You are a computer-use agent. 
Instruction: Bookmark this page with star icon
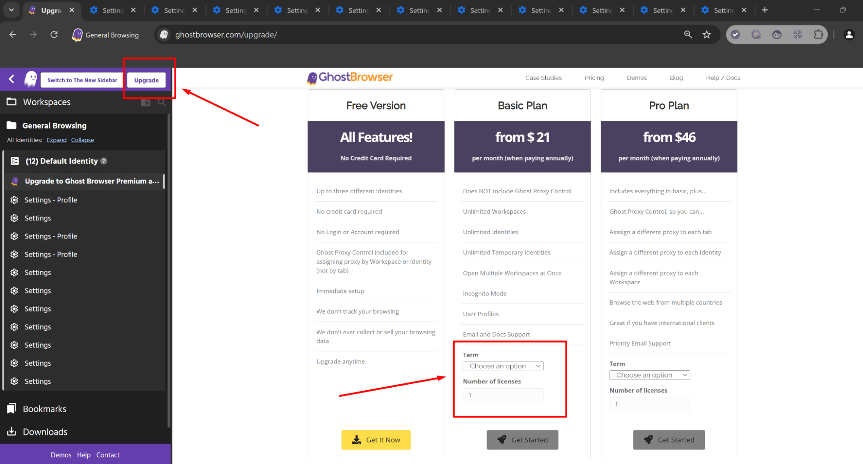click(x=707, y=35)
